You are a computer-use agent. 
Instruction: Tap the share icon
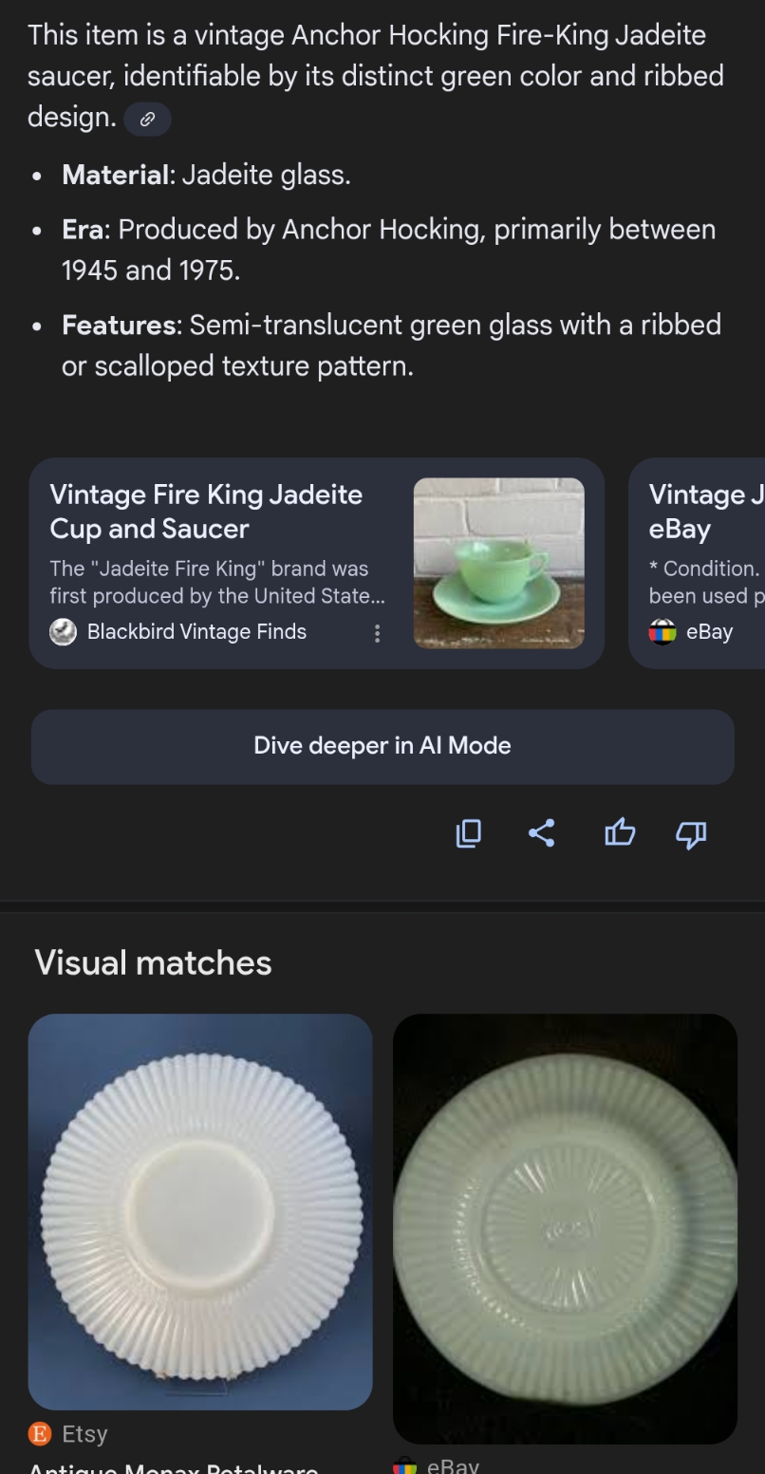pyautogui.click(x=541, y=833)
